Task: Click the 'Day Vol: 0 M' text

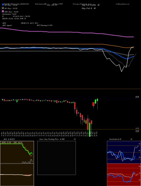Action: coord(89,8)
